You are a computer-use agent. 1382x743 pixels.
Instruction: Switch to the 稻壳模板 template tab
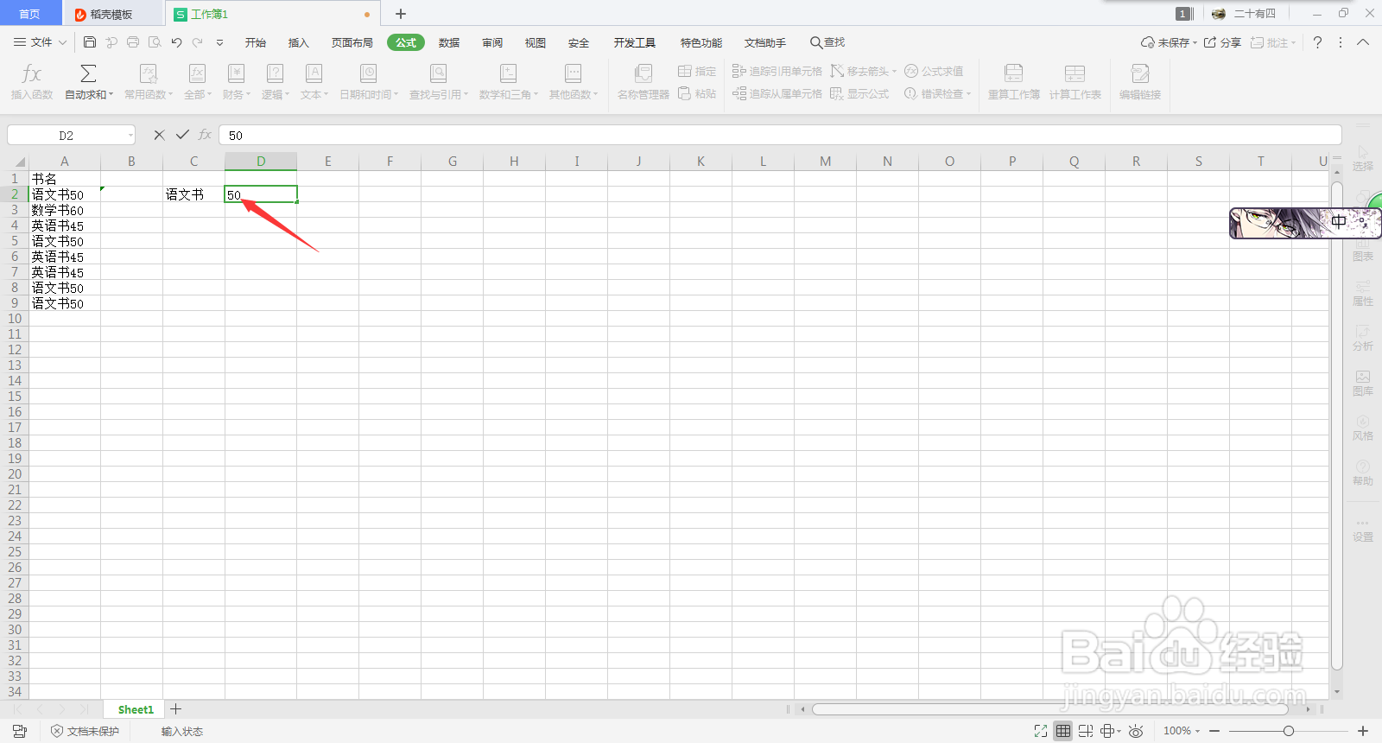pyautogui.click(x=112, y=14)
